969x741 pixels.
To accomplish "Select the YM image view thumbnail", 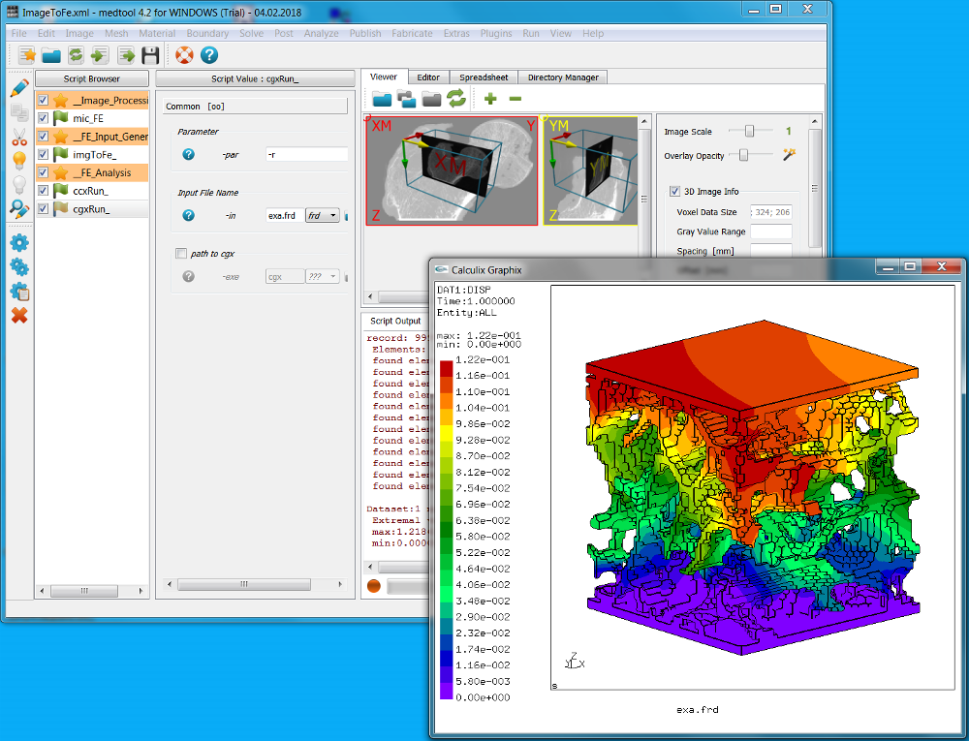I will tap(590, 171).
